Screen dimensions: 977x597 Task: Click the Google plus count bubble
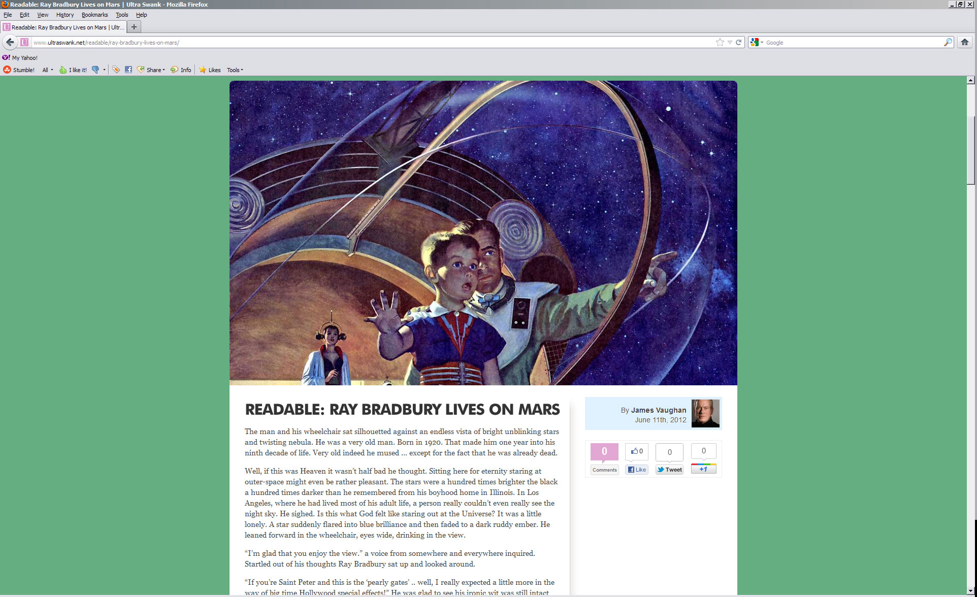click(x=703, y=451)
